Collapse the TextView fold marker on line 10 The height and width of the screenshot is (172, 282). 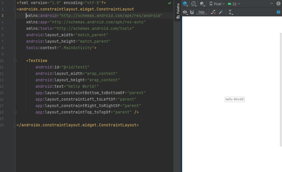(x=15, y=61)
